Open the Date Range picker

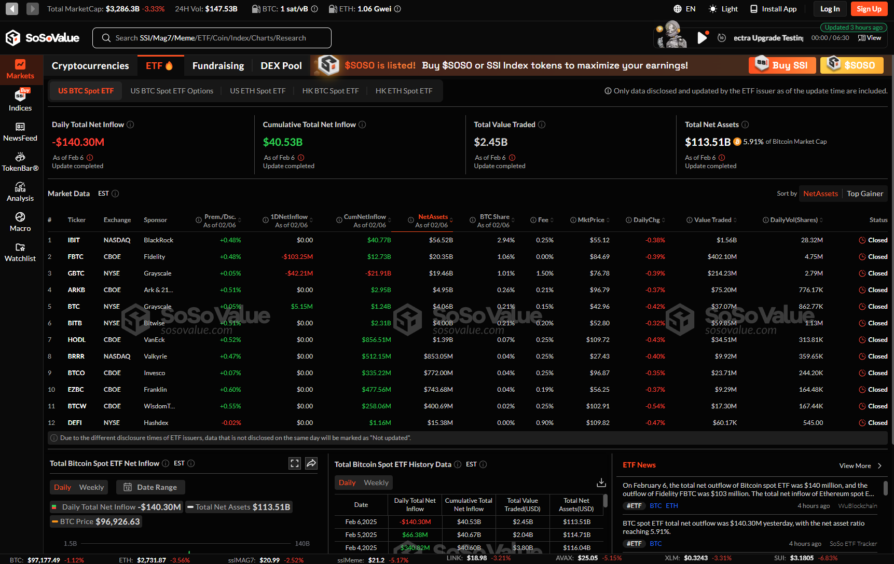pyautogui.click(x=151, y=487)
